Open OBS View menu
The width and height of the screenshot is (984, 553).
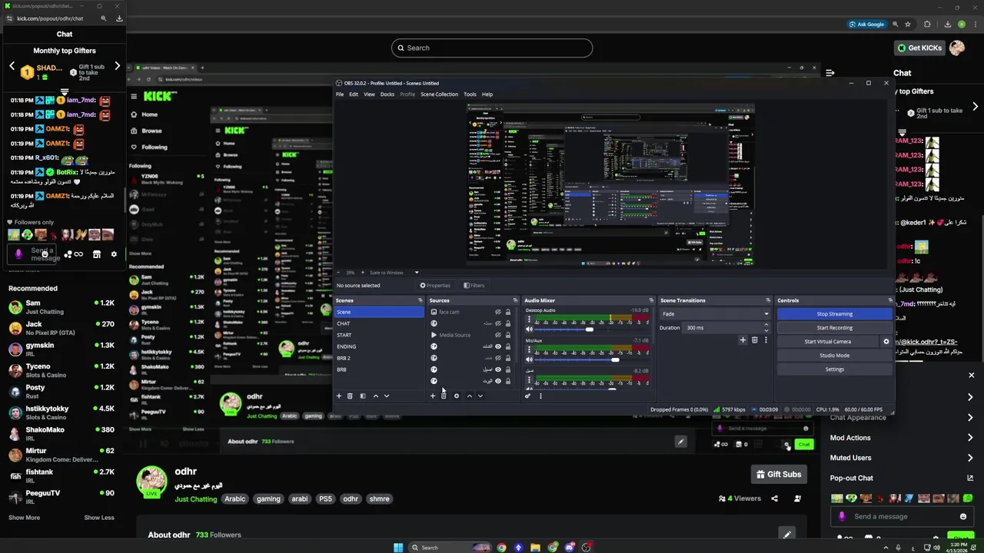pos(369,94)
